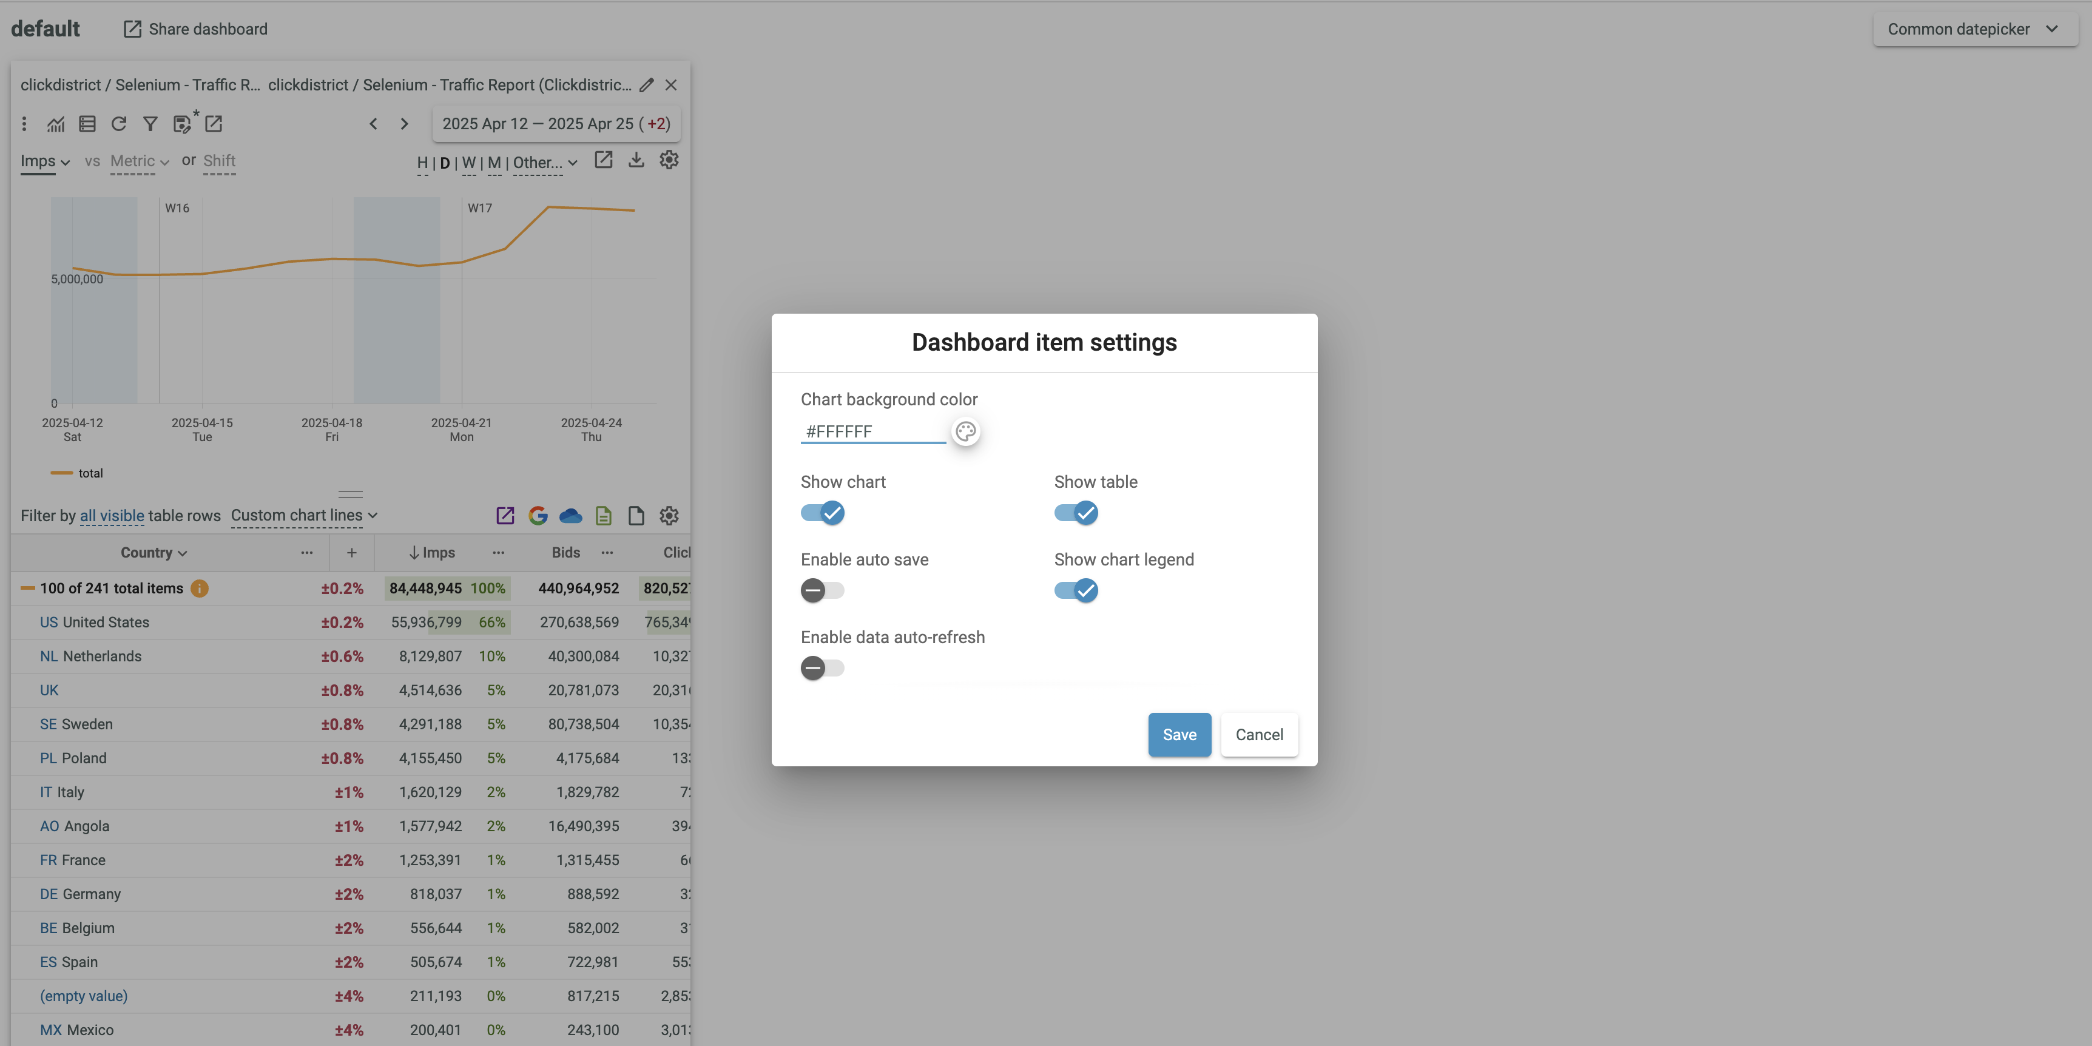Viewport: 2092px width, 1046px height.
Task: Expand the Imps metric dropdown
Action: click(45, 161)
